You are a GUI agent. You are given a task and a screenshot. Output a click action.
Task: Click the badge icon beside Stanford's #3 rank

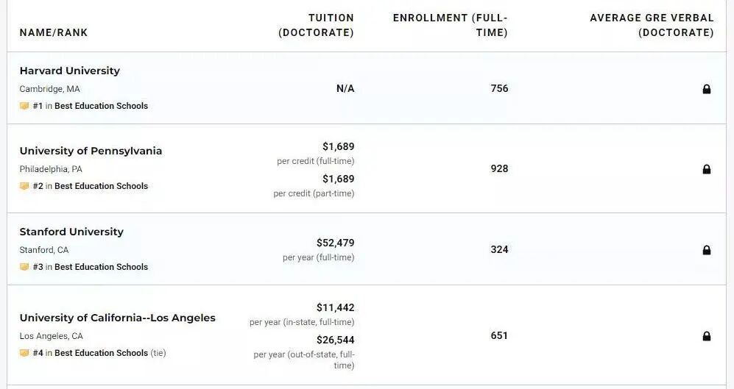[24, 267]
